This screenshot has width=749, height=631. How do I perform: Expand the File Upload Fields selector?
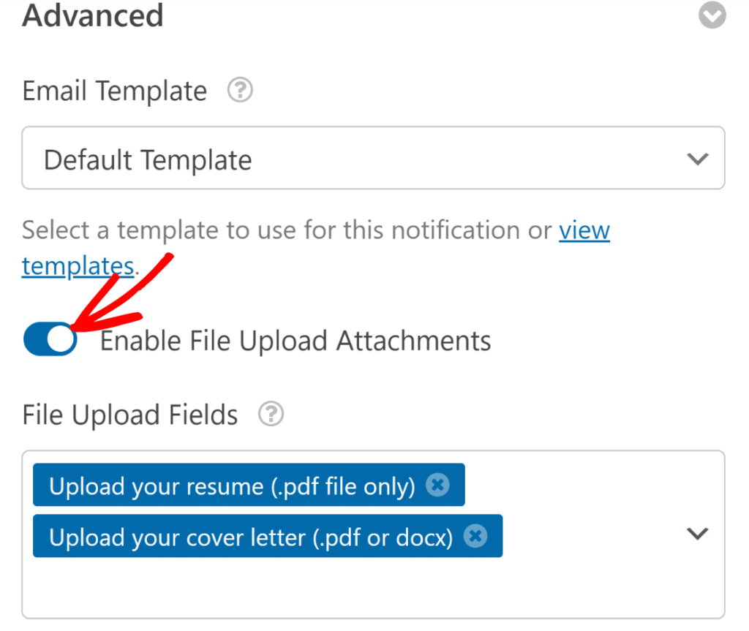[x=696, y=534]
